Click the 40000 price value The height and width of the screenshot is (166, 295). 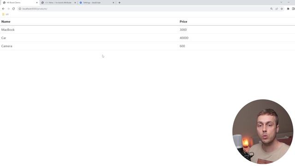click(x=184, y=38)
